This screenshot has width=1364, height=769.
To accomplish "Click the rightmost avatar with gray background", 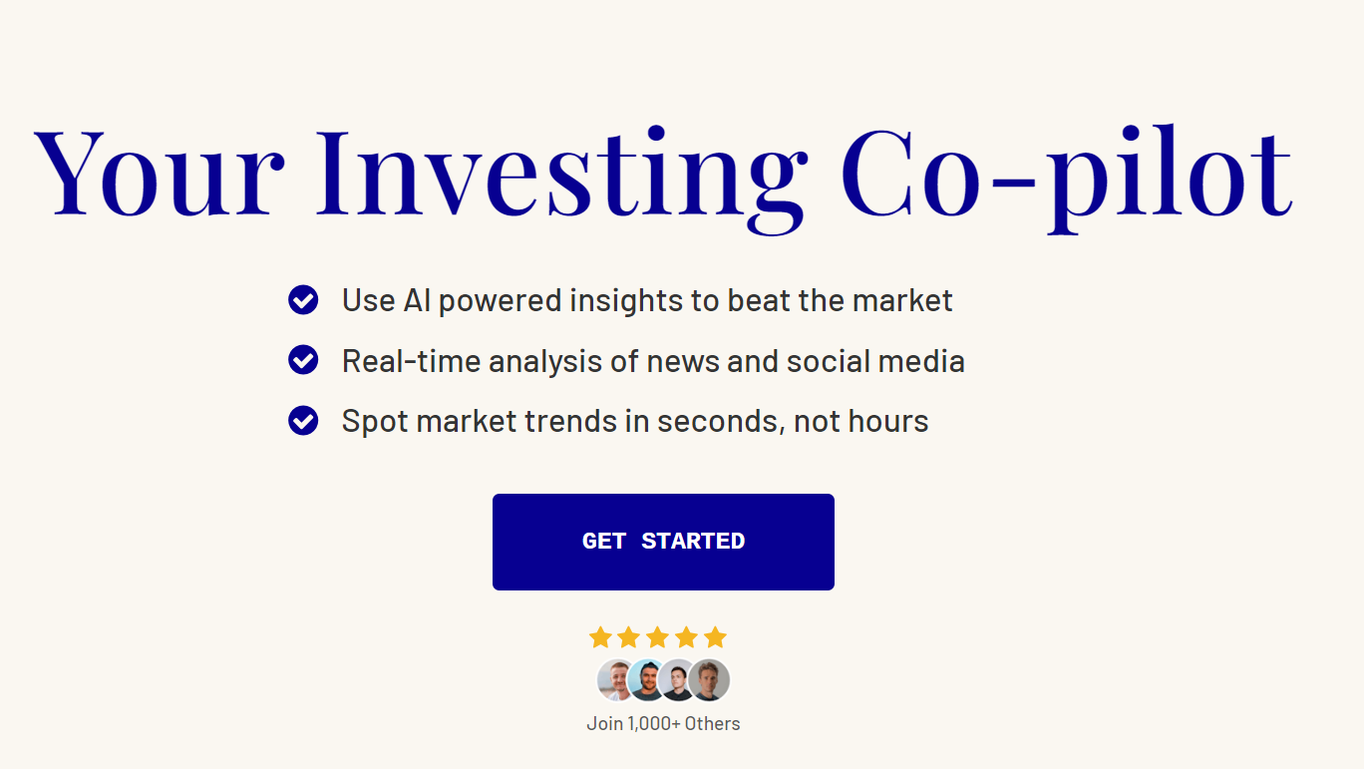I will (x=711, y=680).
